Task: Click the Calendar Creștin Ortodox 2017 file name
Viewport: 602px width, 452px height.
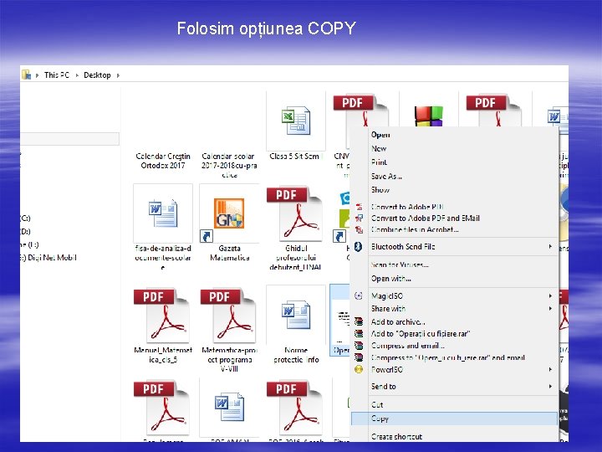Action: pyautogui.click(x=163, y=161)
